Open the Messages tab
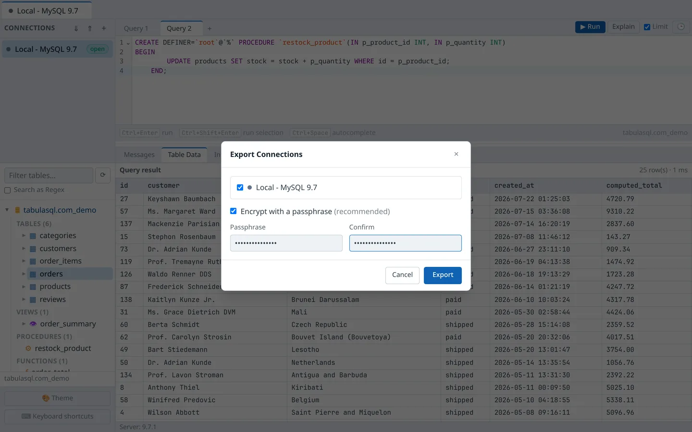Image resolution: width=692 pixels, height=432 pixels. pyautogui.click(x=139, y=155)
